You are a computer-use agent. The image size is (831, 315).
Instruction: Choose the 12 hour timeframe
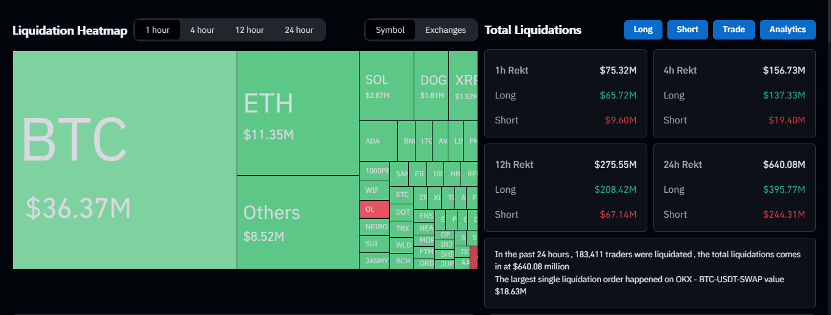coord(249,30)
